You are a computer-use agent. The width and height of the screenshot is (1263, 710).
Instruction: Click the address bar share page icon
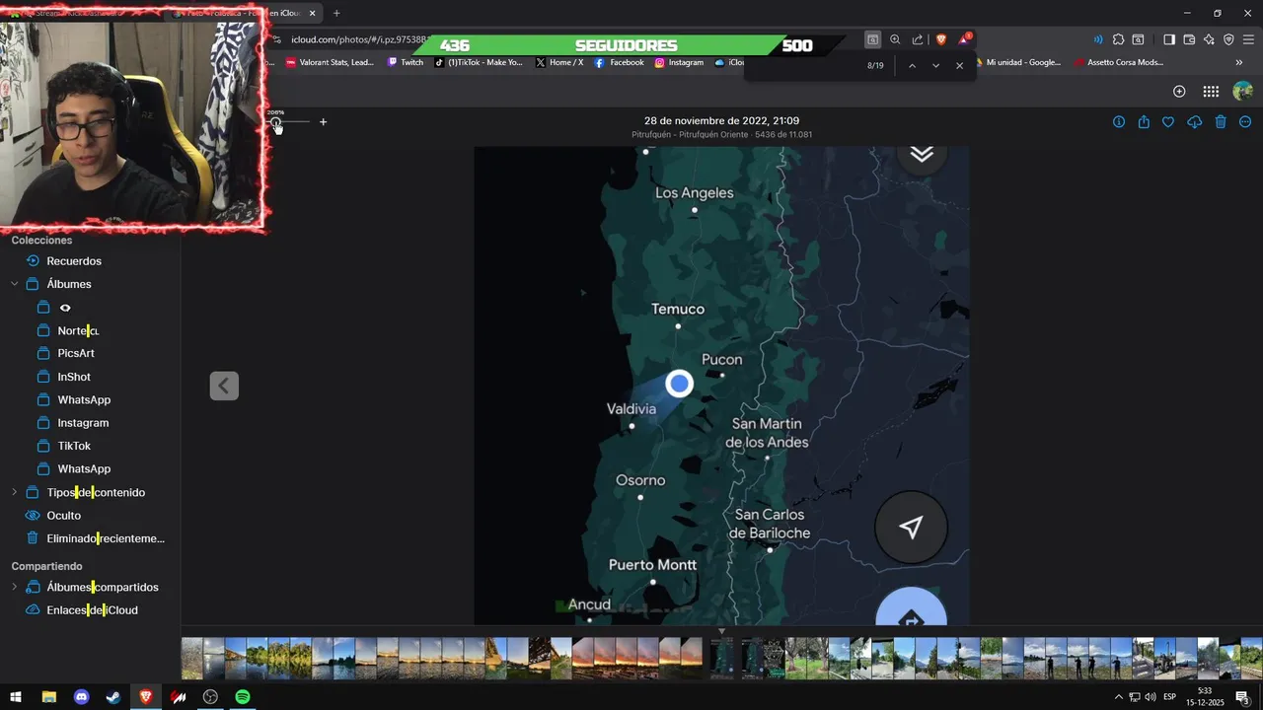tap(918, 39)
